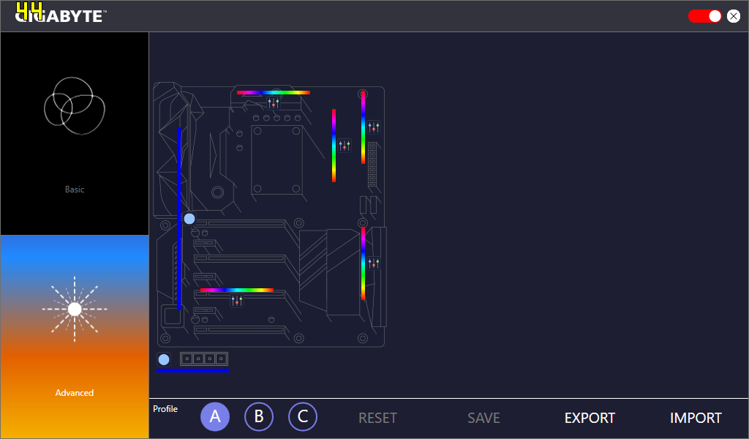
Task: Export the current lighting profile
Action: pyautogui.click(x=590, y=419)
